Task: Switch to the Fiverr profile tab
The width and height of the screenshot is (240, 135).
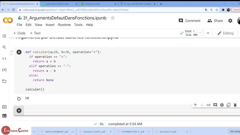Action: coord(59,4)
